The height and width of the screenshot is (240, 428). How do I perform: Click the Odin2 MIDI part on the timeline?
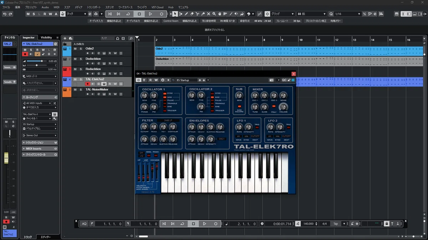[x=289, y=51]
